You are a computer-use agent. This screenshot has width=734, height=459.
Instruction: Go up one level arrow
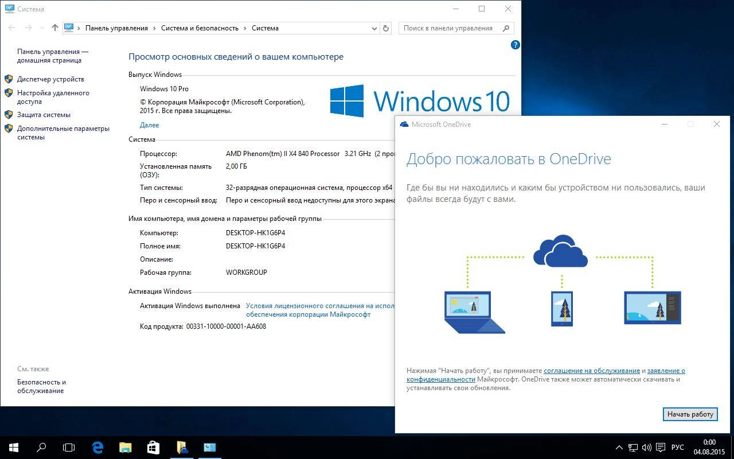55,28
